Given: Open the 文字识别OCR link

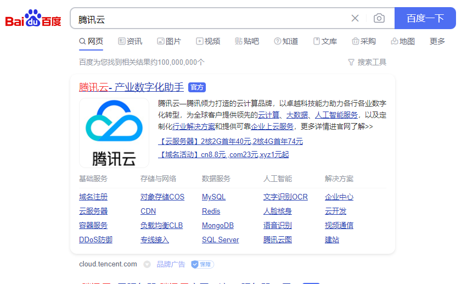Looking at the screenshot, I should click(x=285, y=197).
